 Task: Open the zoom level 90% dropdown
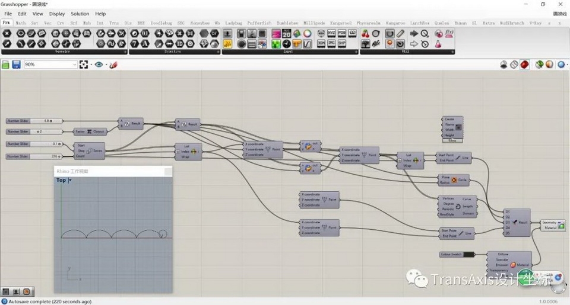[x=74, y=65]
